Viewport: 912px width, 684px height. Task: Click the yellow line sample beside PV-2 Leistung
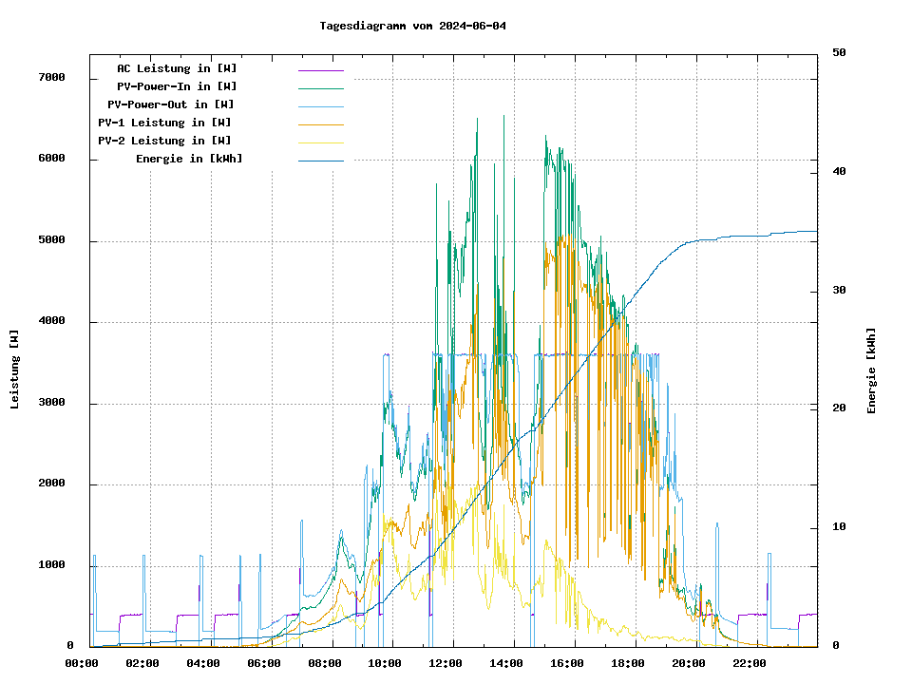320,142
